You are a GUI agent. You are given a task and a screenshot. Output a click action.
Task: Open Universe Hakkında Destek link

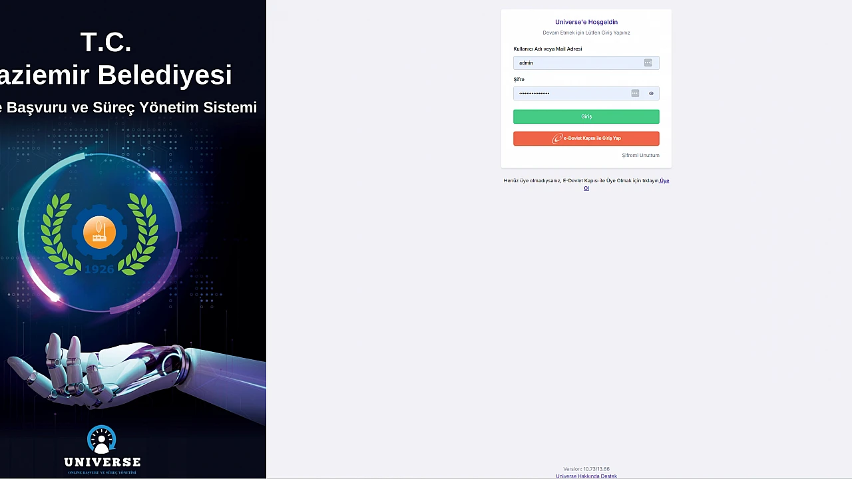click(x=586, y=476)
